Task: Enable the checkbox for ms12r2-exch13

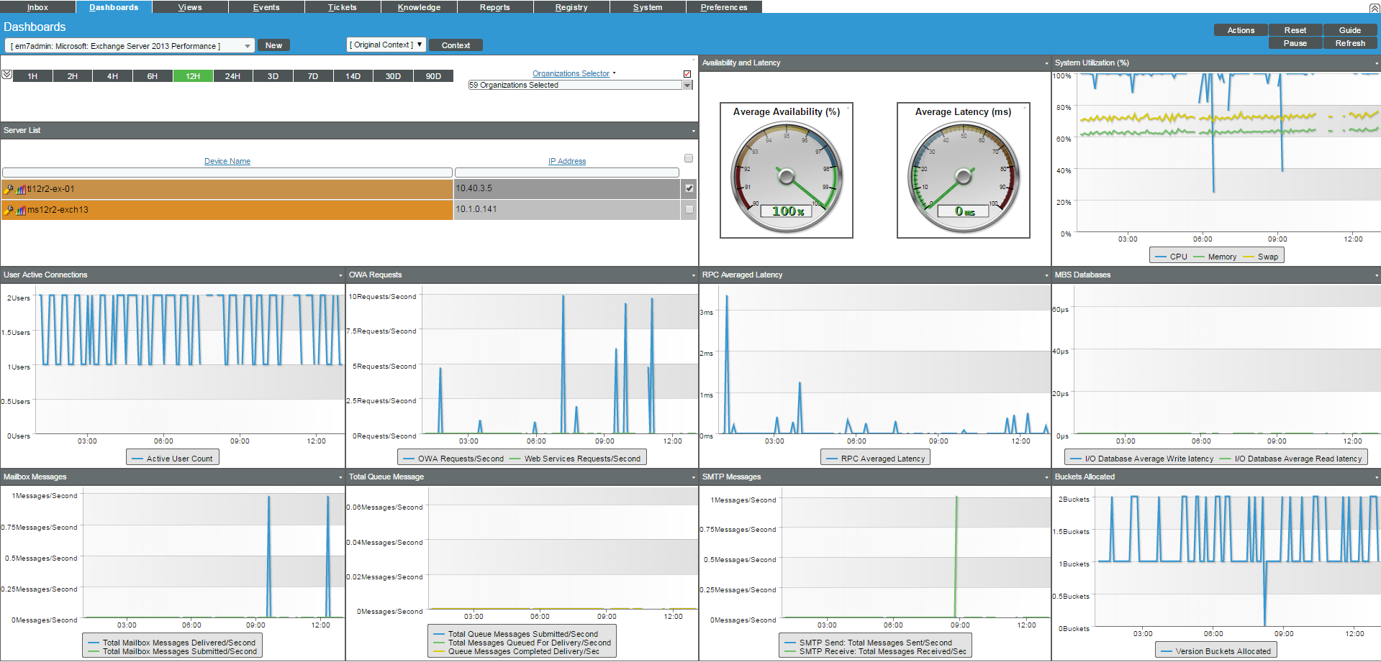Action: (689, 210)
